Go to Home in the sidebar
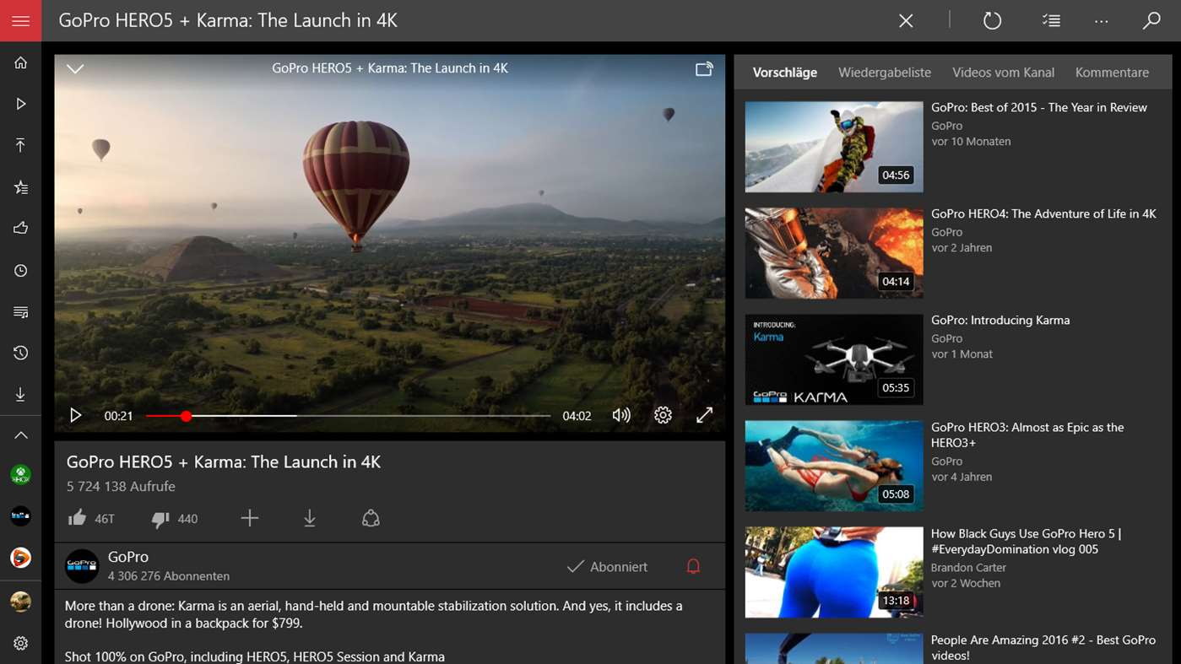Screen dimensions: 1181x664 click(x=21, y=62)
